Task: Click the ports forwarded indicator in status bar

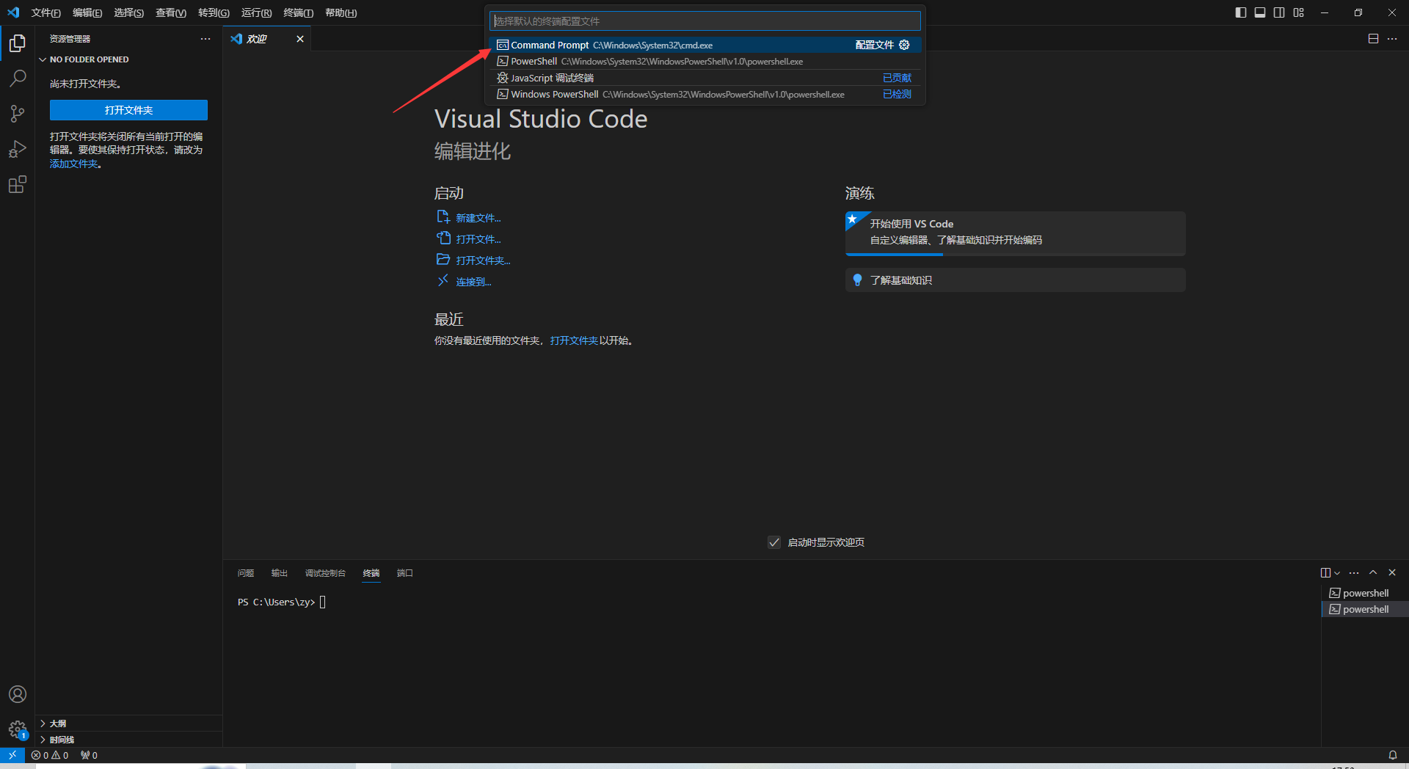Action: 89,755
